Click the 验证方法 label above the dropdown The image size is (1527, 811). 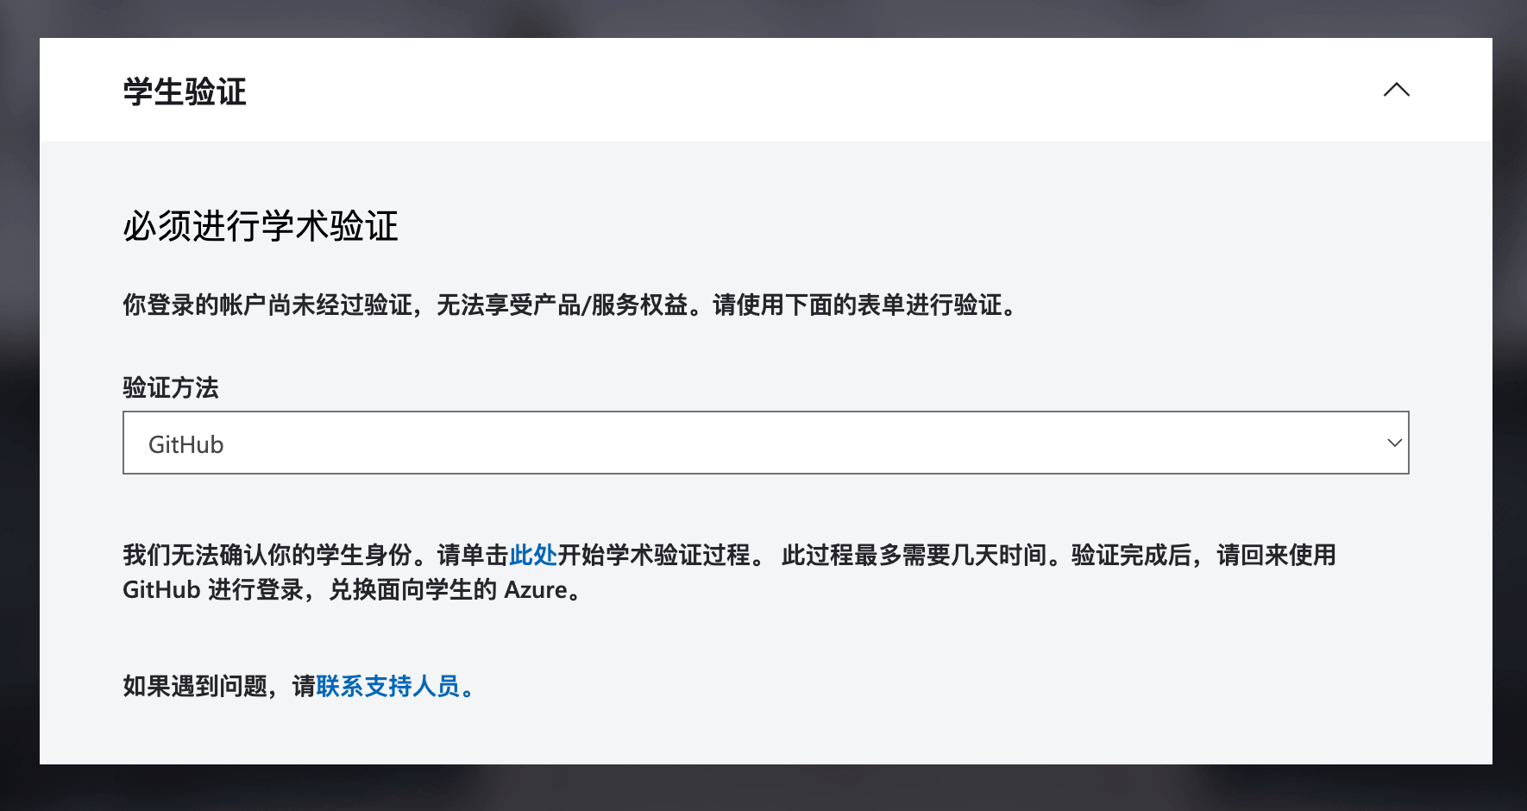pyautogui.click(x=170, y=387)
